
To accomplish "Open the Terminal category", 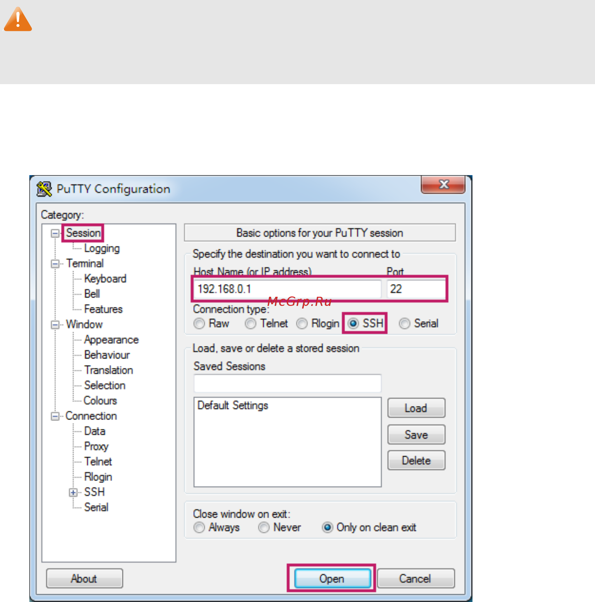I will (x=85, y=263).
